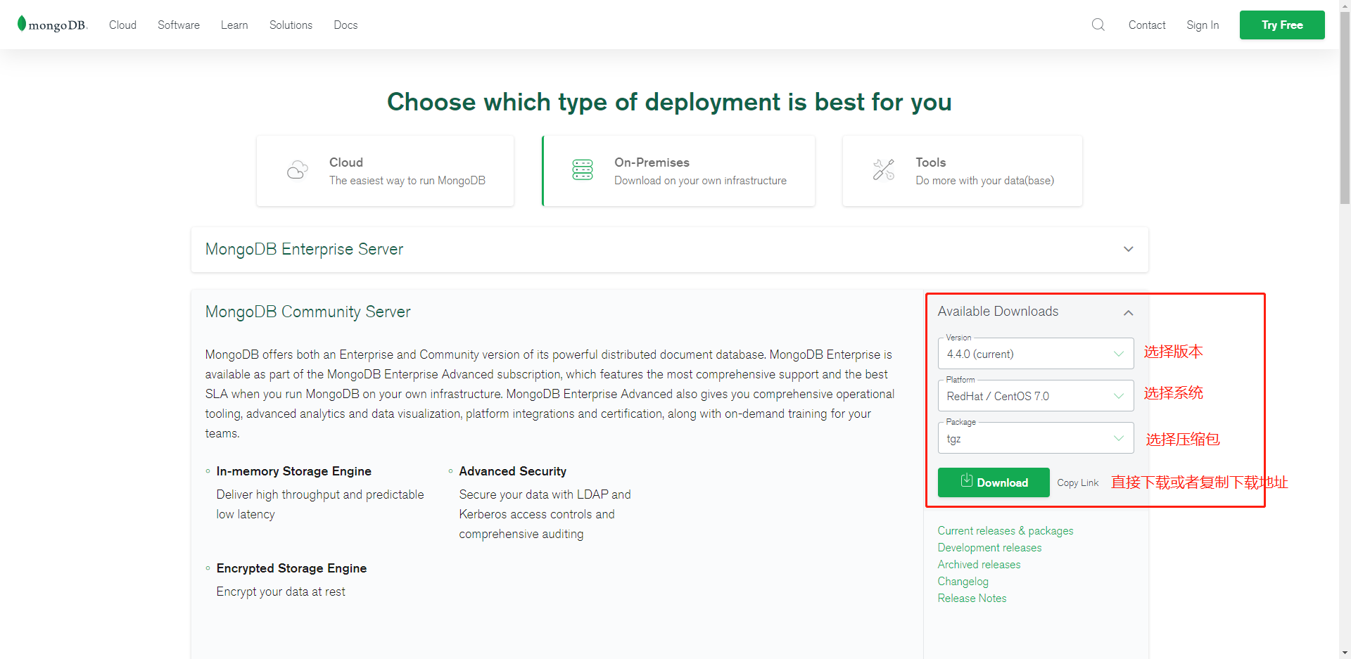Open the Learn navigation menu
The height and width of the screenshot is (659, 1351).
coord(234,25)
